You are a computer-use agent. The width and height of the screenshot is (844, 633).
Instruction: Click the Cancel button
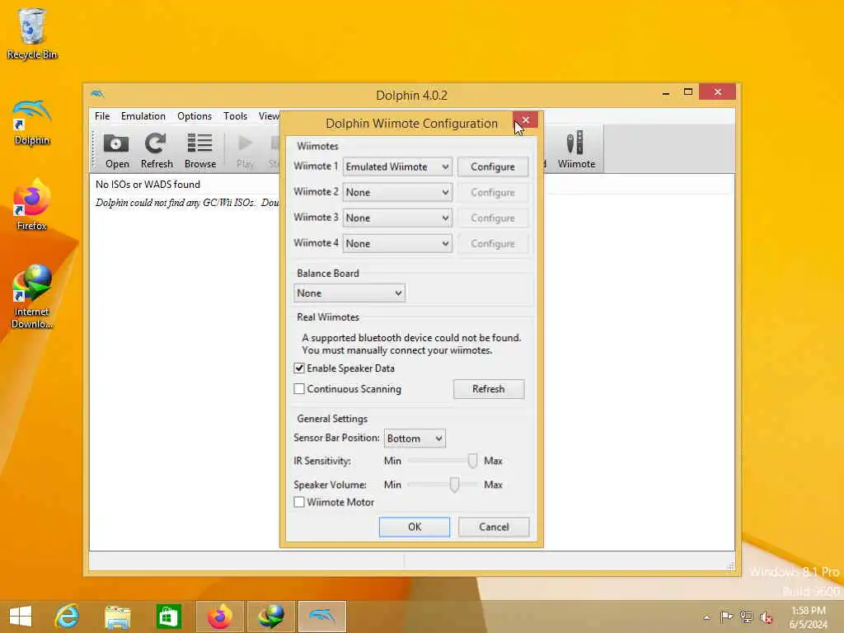coord(494,527)
